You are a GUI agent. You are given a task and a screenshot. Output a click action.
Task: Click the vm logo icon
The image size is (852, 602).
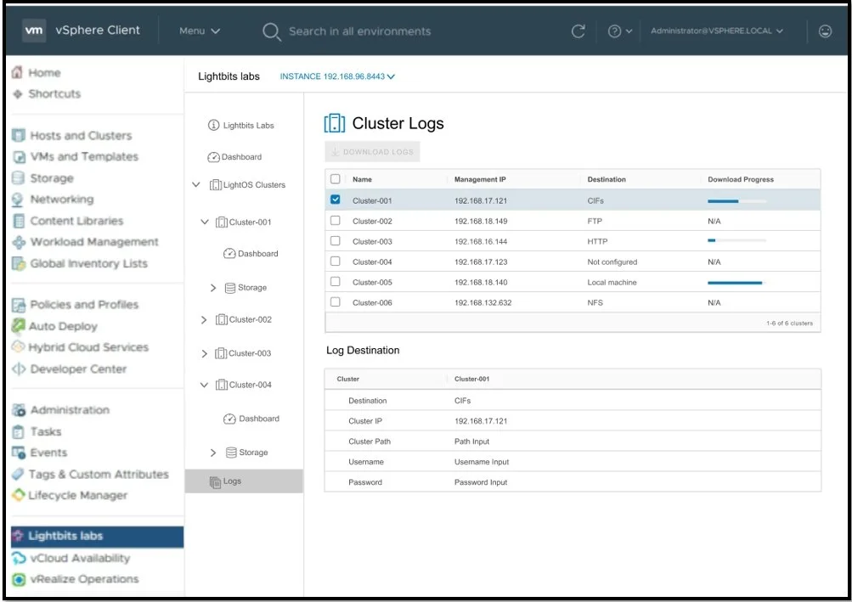(34, 31)
